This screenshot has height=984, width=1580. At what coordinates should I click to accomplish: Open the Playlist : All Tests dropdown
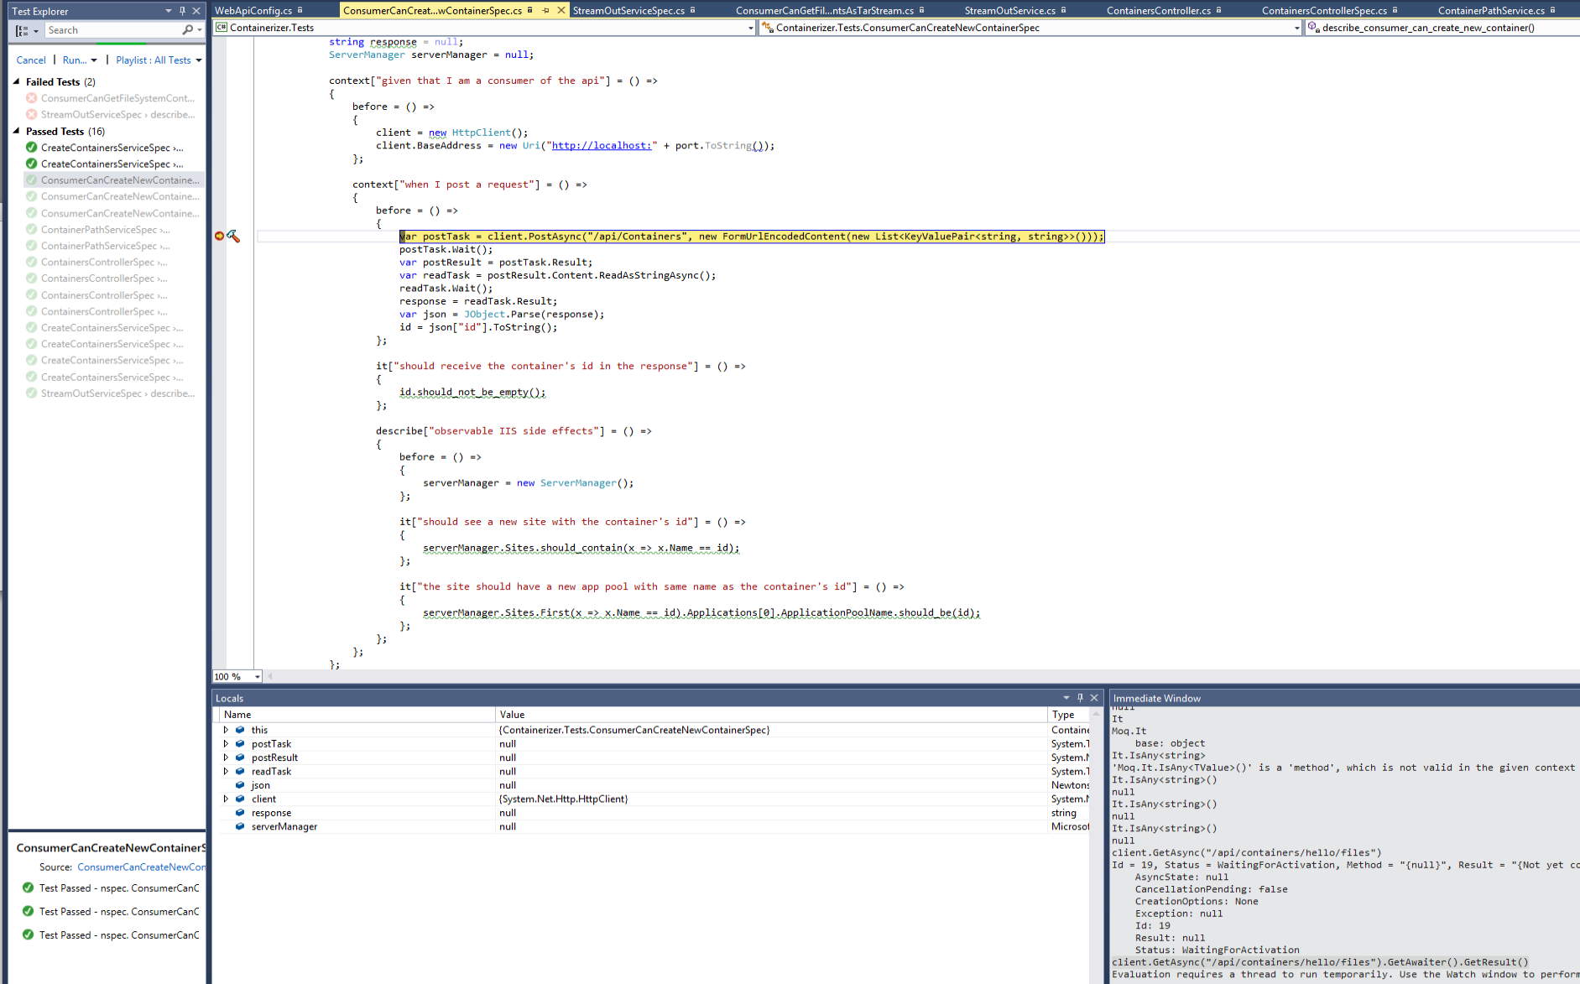tap(159, 60)
